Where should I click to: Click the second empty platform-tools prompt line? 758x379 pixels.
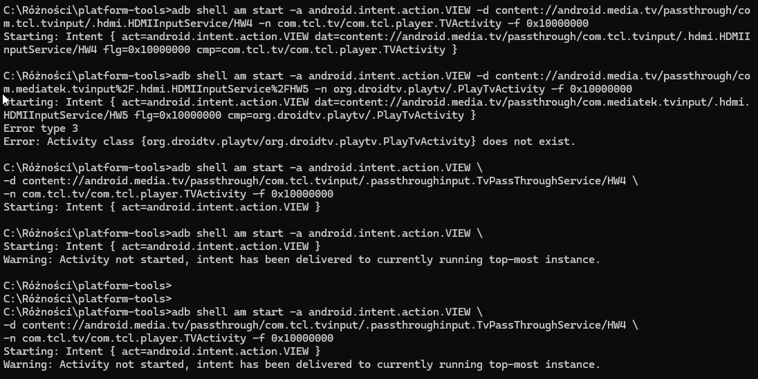click(x=86, y=299)
